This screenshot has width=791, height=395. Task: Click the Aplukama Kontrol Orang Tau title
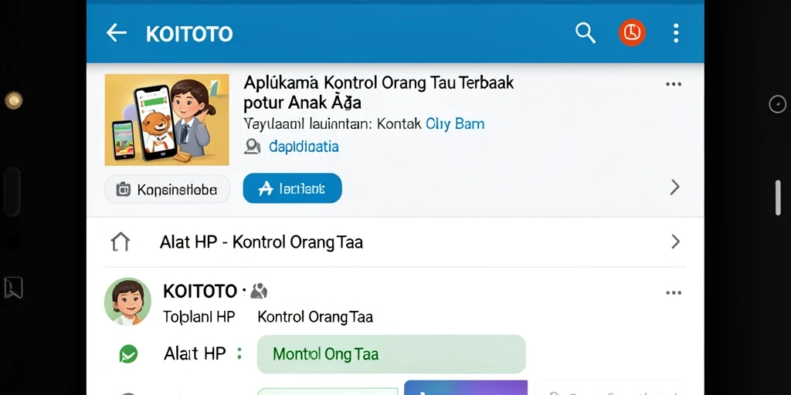(379, 93)
